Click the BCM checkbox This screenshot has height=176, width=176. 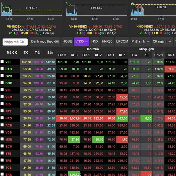2,146
